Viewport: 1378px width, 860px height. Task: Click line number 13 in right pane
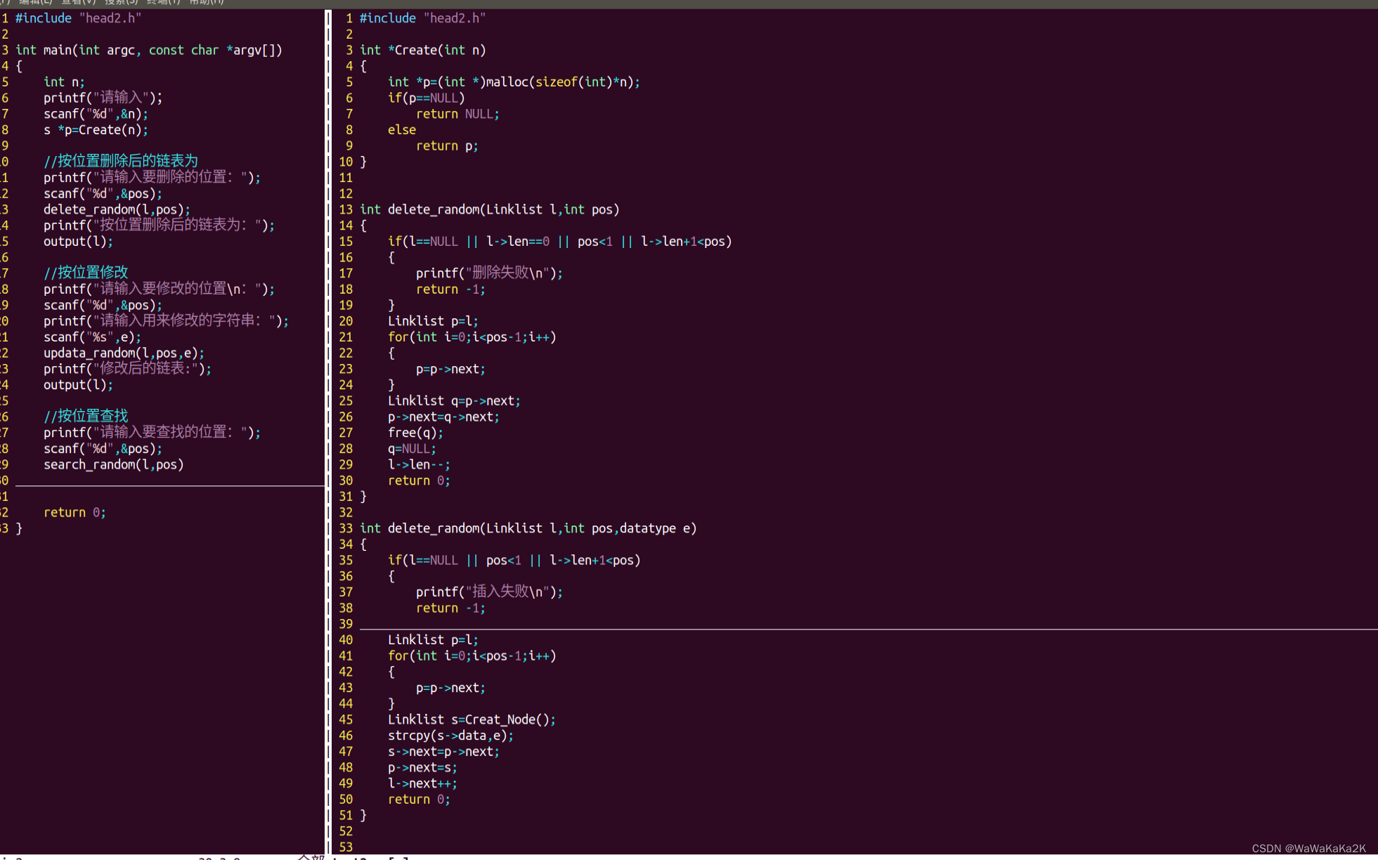(346, 209)
